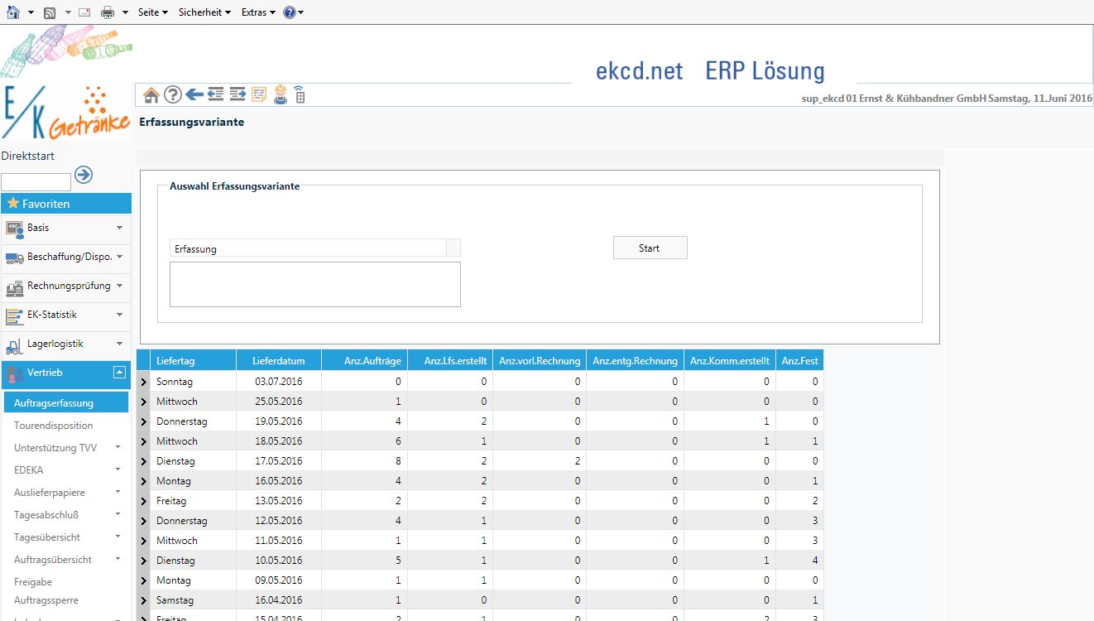Open the Erfassung dropdown list
The height and width of the screenshot is (621, 1094).
coord(453,248)
